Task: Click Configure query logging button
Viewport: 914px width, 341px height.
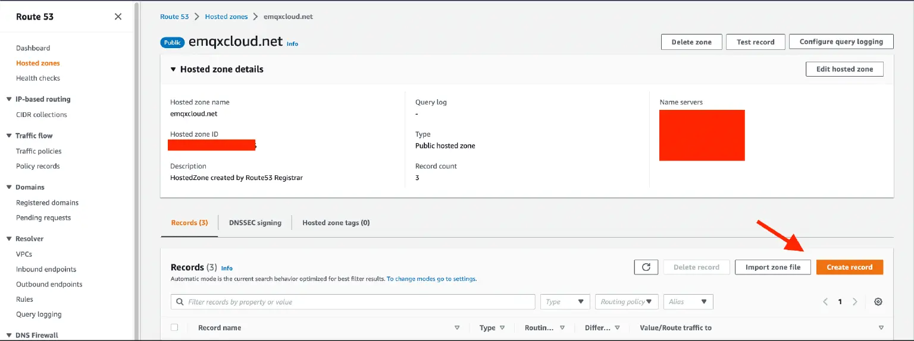Action: coord(841,42)
